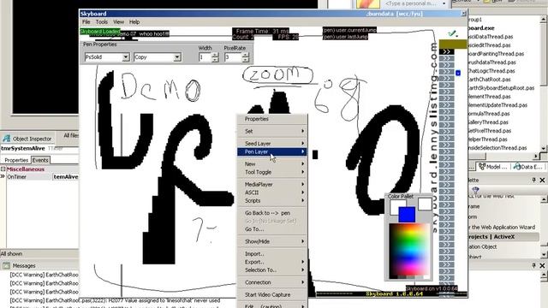The width and height of the screenshot is (548, 308).
Task: Decrease the Width value with its down arrow
Action: 215,60
